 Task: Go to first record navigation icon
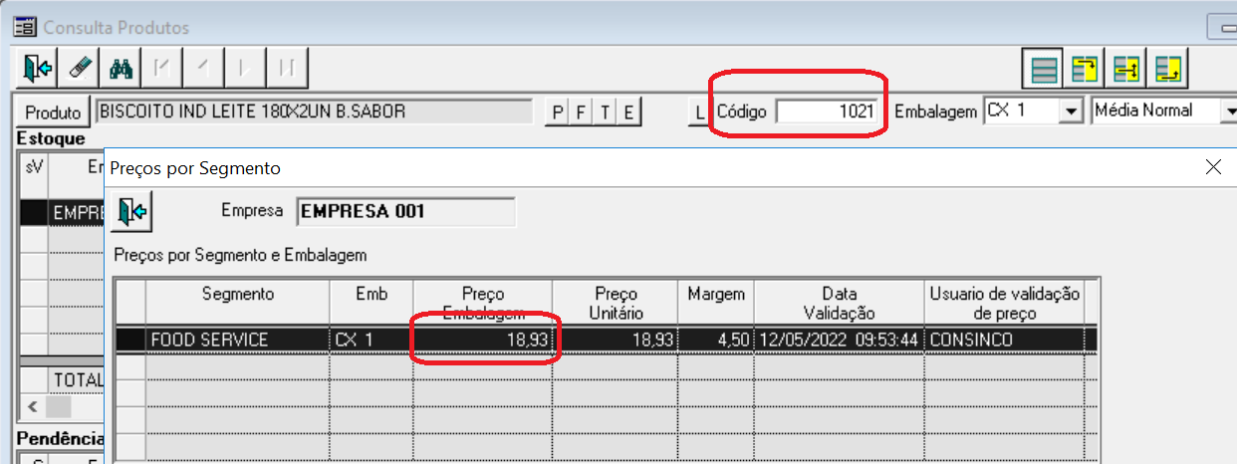tap(162, 68)
